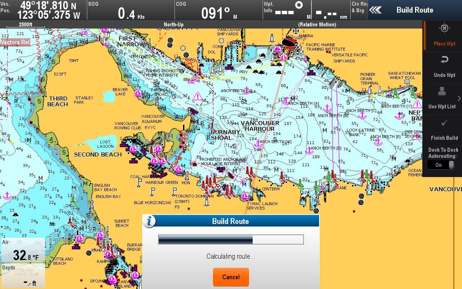Screen dimensions: 462x289
Task: Click the Finish Build checkmark icon
Action: pyautogui.click(x=444, y=123)
